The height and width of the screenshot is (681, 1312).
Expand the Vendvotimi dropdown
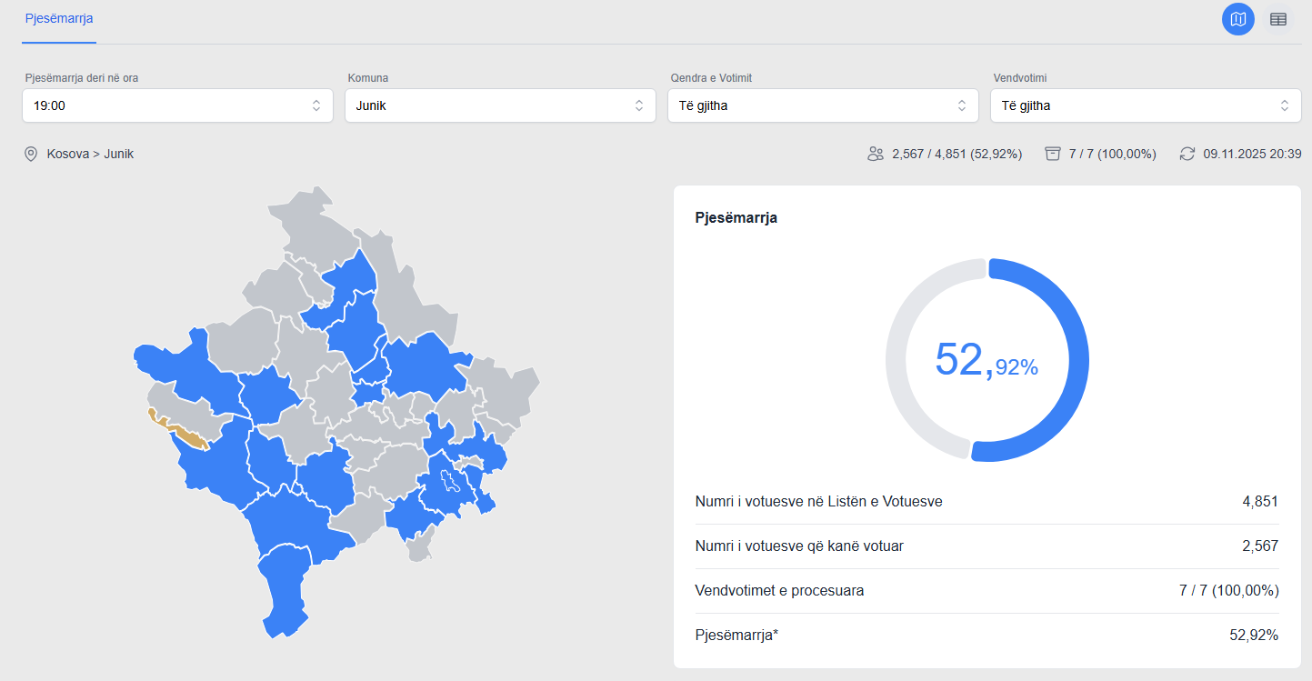pos(1145,105)
